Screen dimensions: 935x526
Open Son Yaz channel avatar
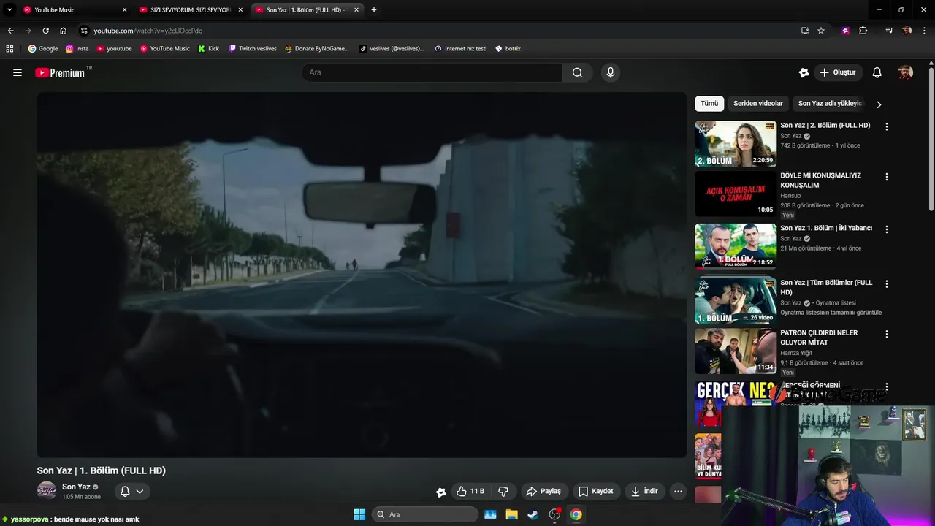[x=47, y=491]
